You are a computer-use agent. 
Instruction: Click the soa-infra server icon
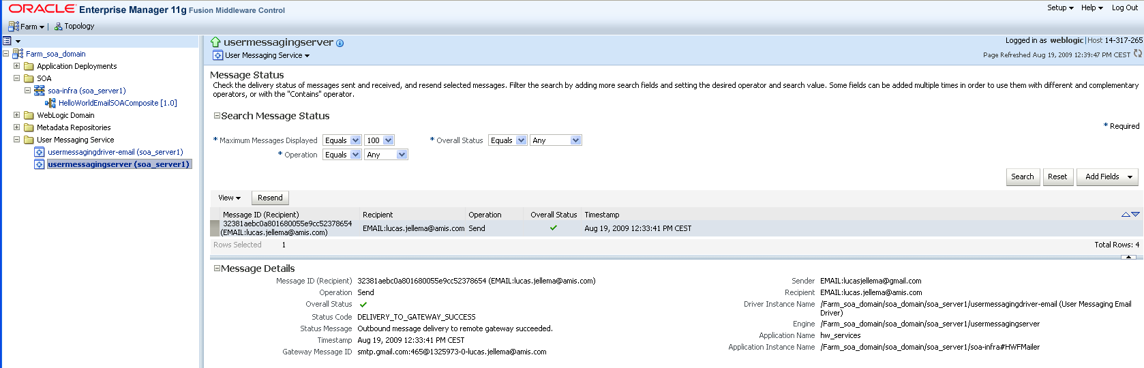(40, 91)
